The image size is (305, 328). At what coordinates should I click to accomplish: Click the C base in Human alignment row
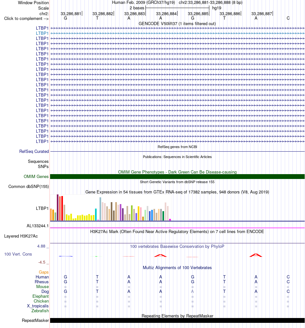[288, 277]
